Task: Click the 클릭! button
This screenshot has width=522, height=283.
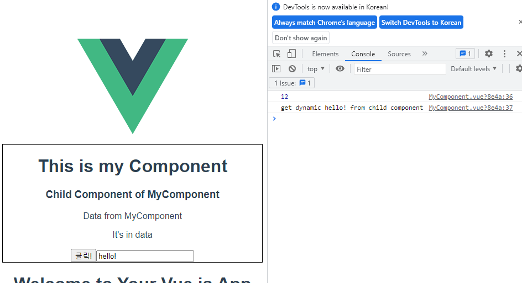Action: [x=83, y=256]
